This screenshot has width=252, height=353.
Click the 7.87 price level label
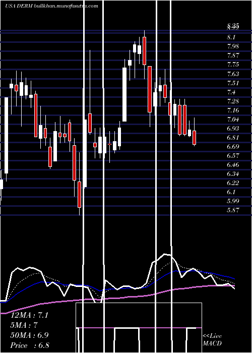pyautogui.click(x=233, y=55)
